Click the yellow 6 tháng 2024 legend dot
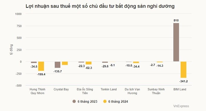Viewport: 206px width, 111px height. pos(105,101)
